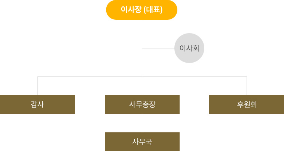The width and height of the screenshot is (284, 151).
Task: Pick the brown fill of the 사무국 box
Action: click(x=116, y=142)
